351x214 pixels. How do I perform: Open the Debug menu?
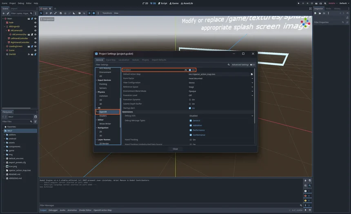21,3
